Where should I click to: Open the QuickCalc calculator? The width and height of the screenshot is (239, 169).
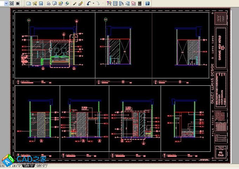click(140, 3)
